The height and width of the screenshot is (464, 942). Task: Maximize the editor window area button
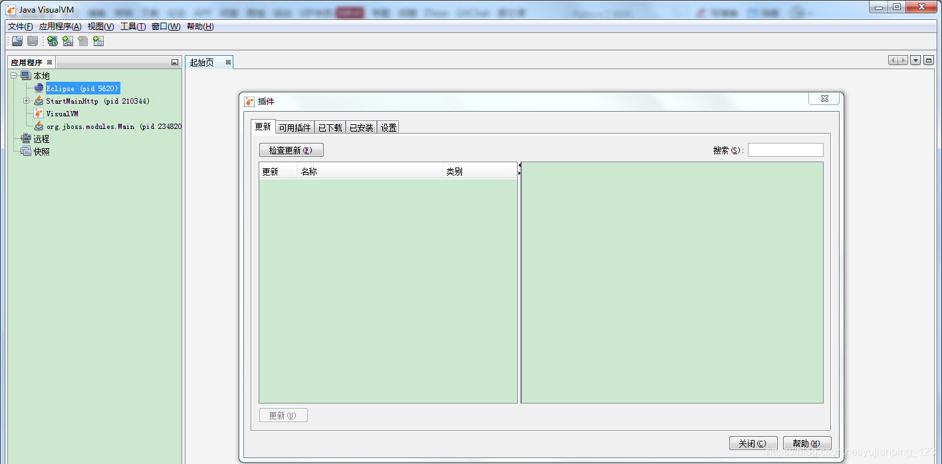pos(929,60)
